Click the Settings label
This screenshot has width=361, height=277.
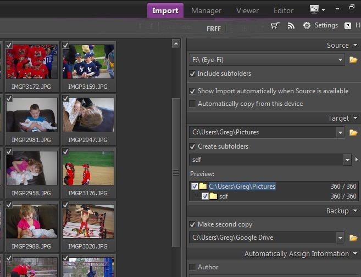pyautogui.click(x=326, y=25)
